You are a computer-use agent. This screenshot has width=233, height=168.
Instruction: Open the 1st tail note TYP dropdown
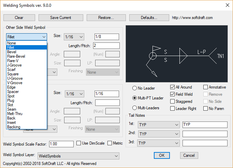pos(159,125)
